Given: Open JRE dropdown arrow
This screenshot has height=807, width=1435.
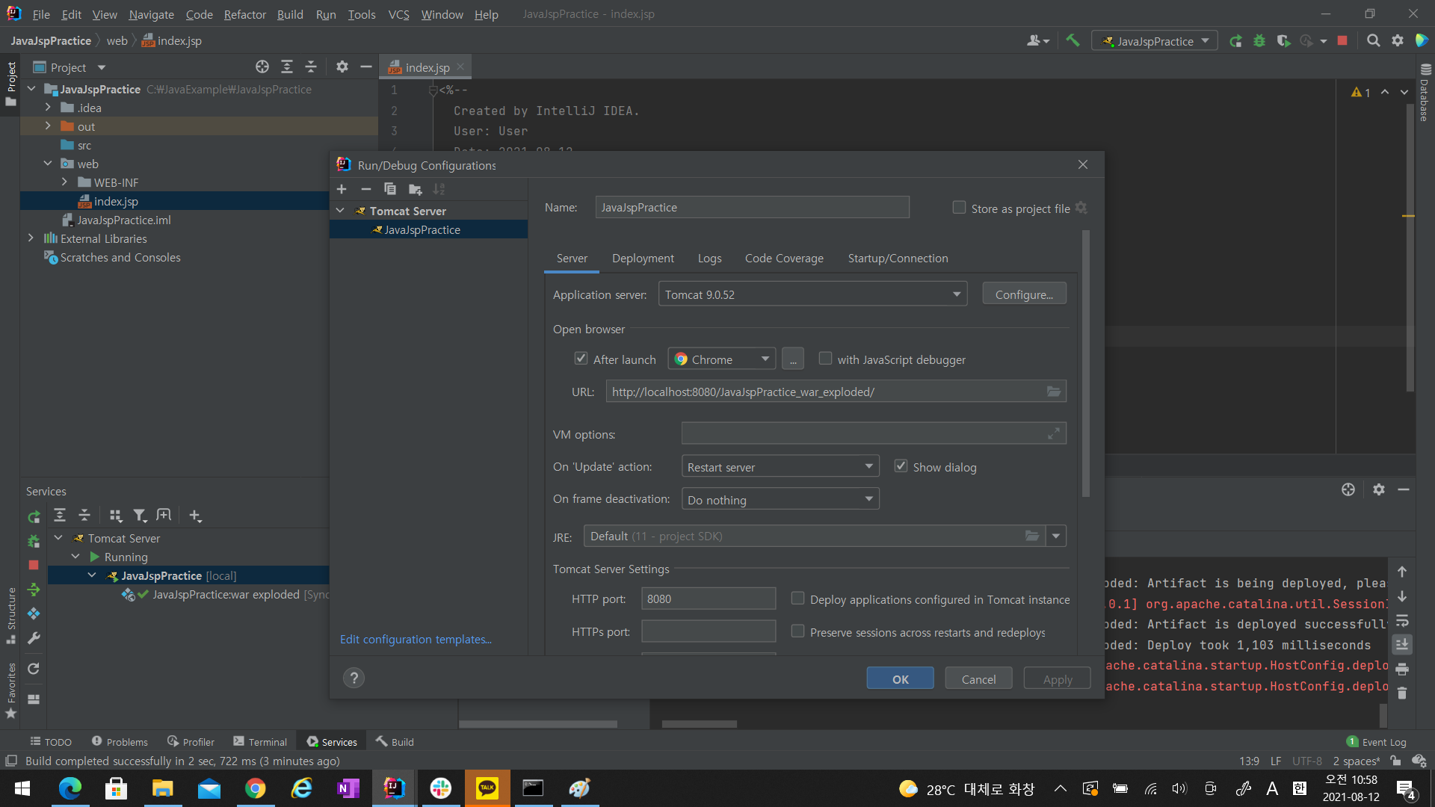Looking at the screenshot, I should tap(1056, 536).
